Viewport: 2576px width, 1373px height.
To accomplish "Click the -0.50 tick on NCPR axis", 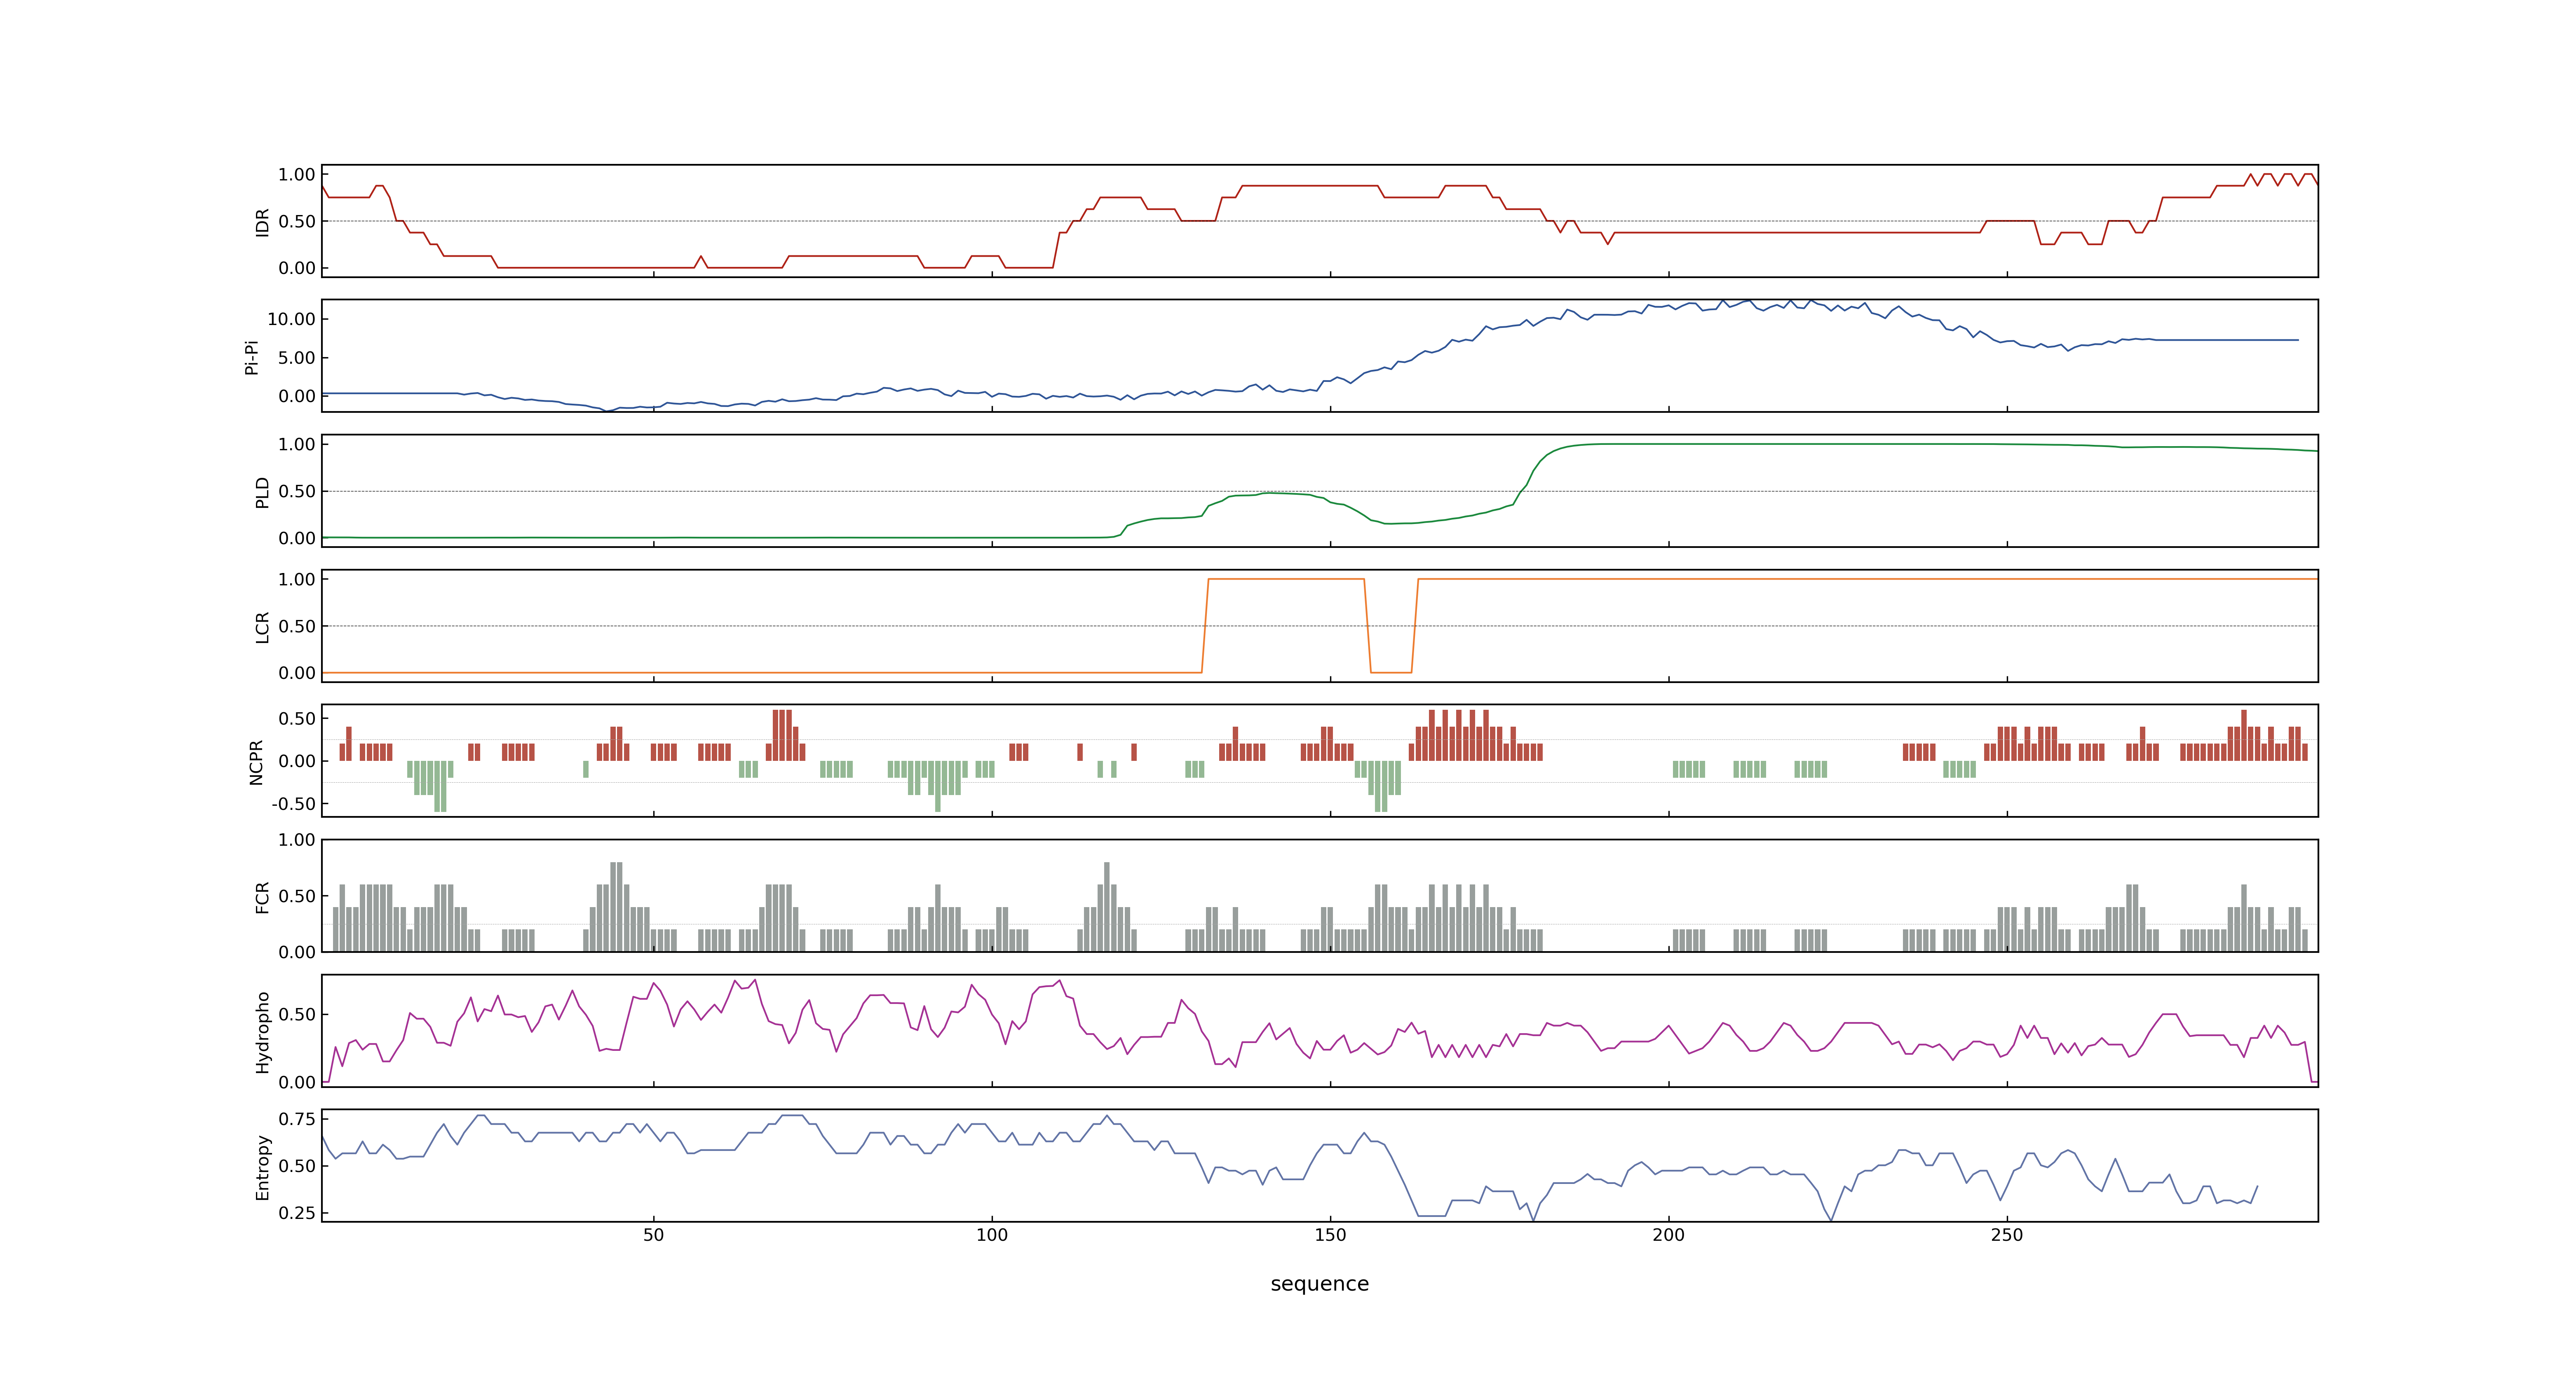I will [293, 803].
